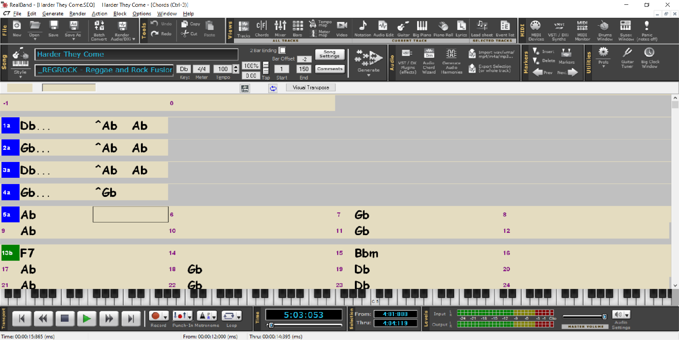Open the Render menu

point(77,14)
